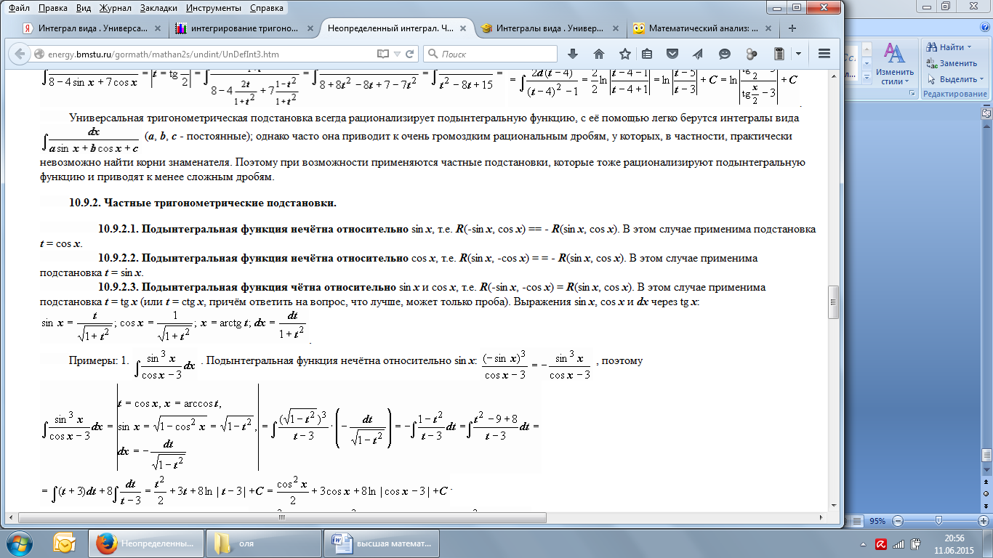Viewport: 993px width, 558px height.
Task: Click the Avira tray icon
Action: point(880,543)
